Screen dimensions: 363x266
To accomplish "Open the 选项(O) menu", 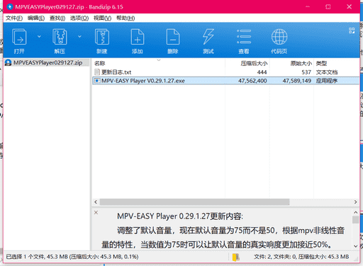I will pyautogui.click(x=79, y=18).
